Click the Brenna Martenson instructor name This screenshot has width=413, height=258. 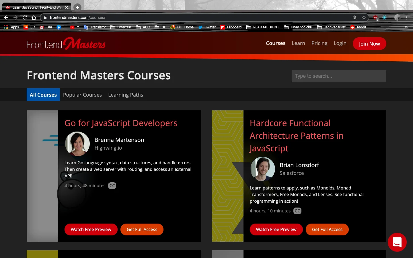click(119, 140)
